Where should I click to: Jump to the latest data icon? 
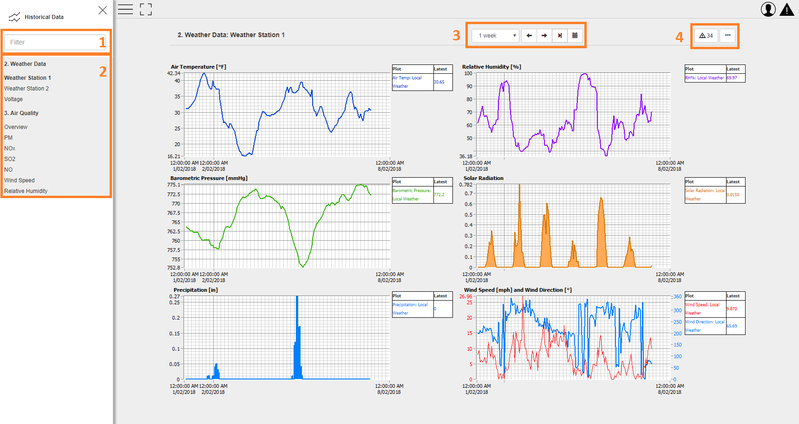(560, 36)
